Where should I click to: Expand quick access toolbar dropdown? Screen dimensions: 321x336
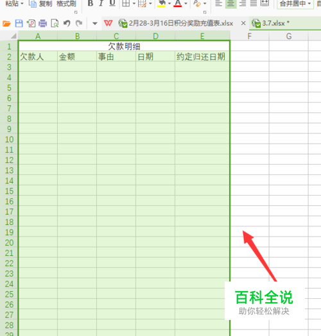94,23
